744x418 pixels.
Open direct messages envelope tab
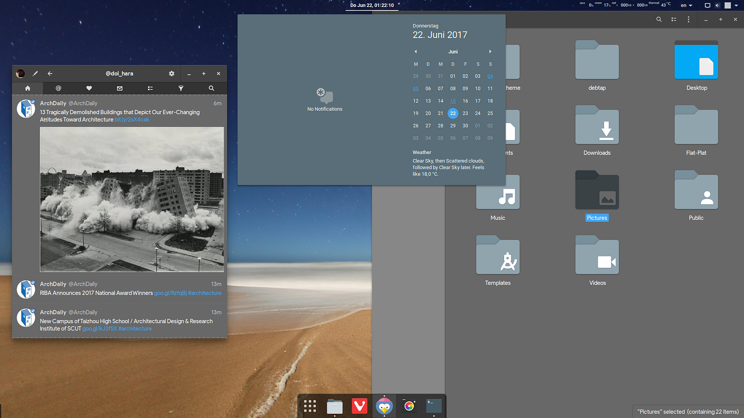pyautogui.click(x=120, y=88)
